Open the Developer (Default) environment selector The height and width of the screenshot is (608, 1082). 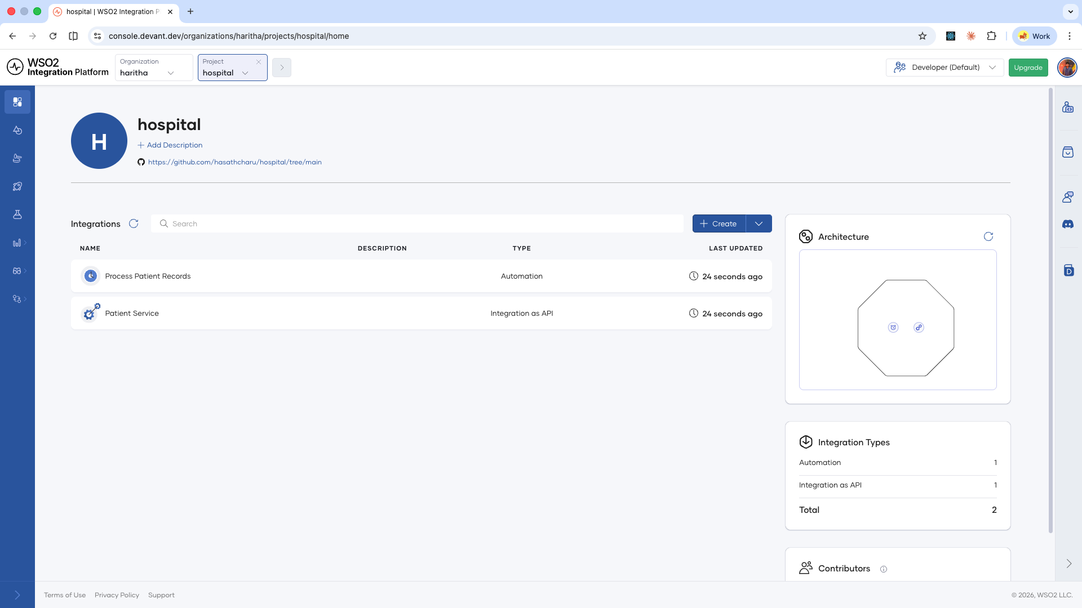click(x=944, y=68)
